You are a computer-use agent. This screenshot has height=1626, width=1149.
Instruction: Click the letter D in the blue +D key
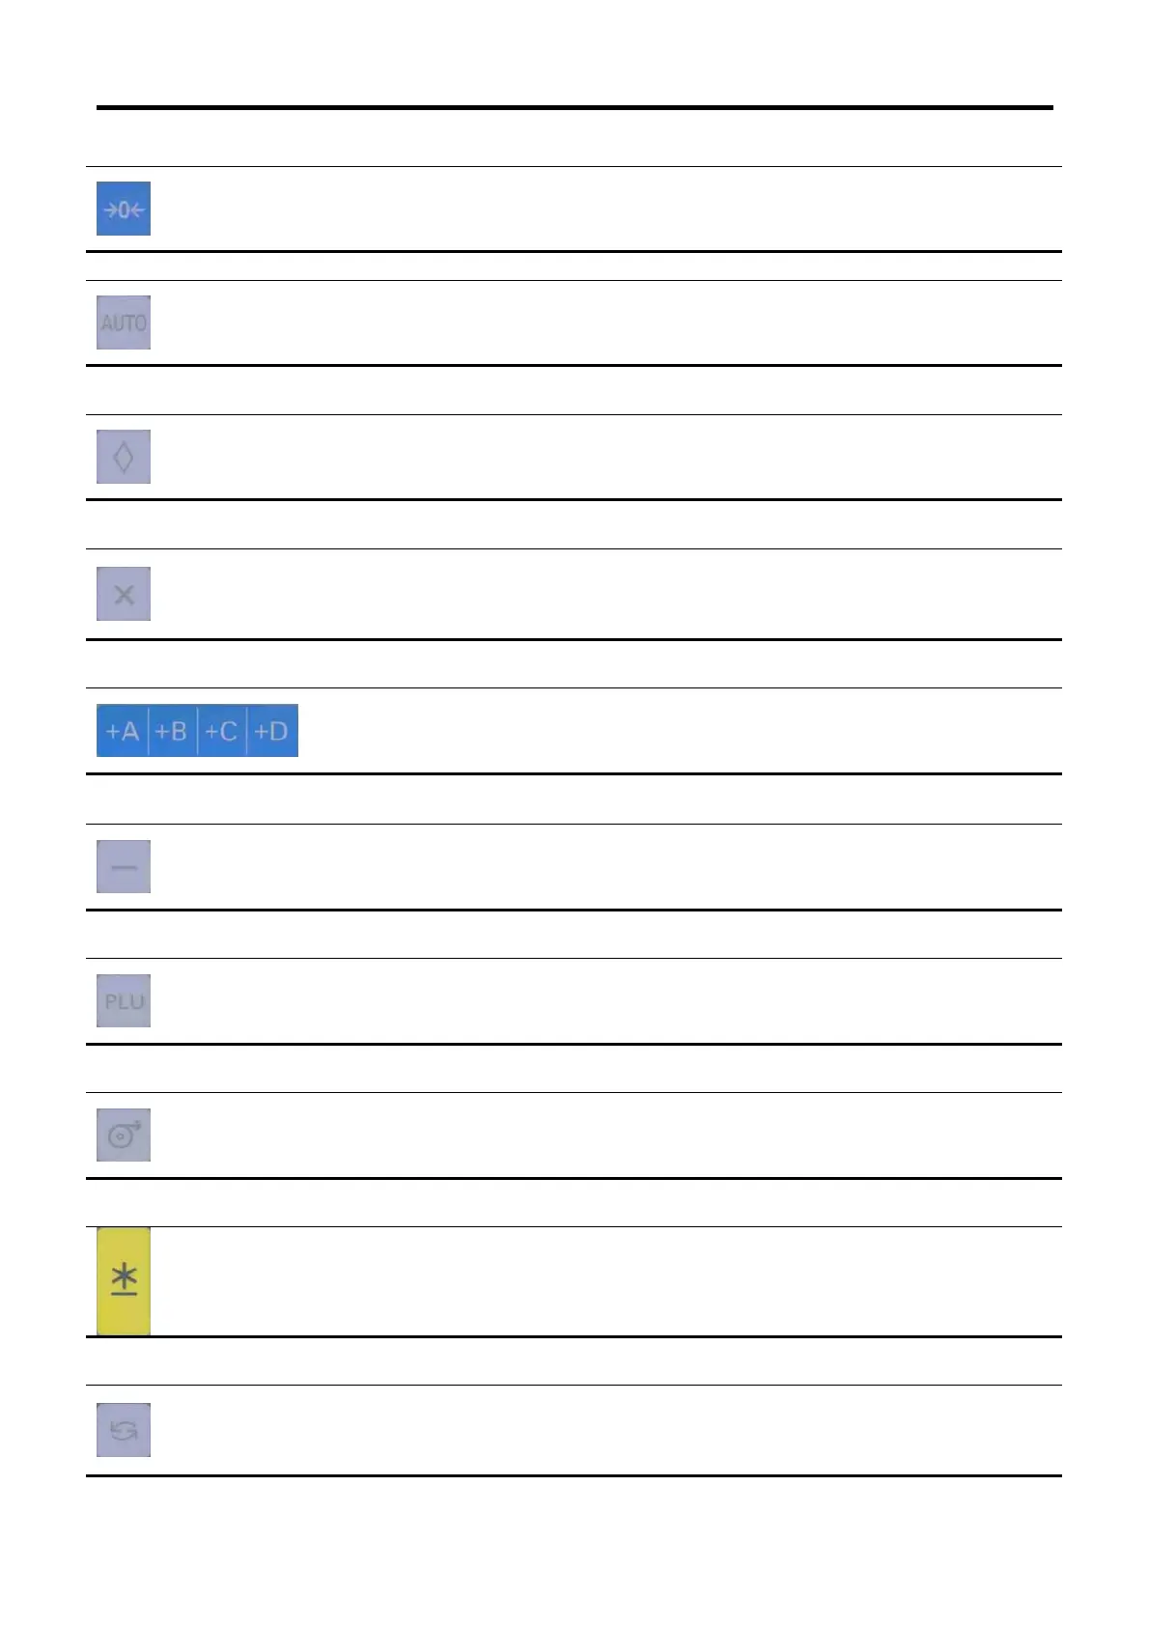[278, 731]
